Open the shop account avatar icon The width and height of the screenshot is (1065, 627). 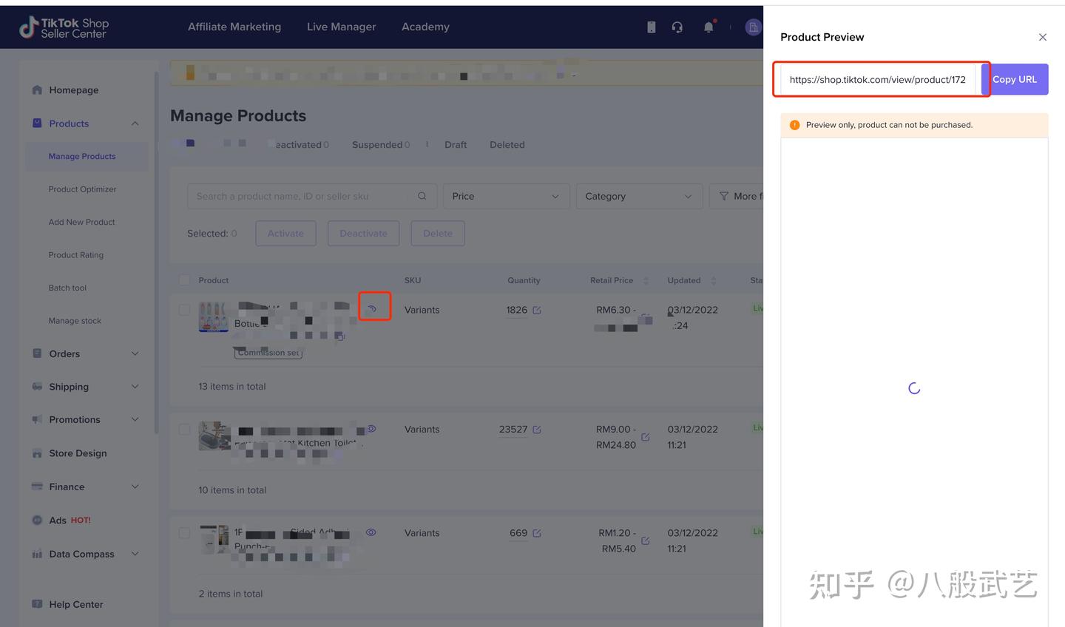point(753,27)
